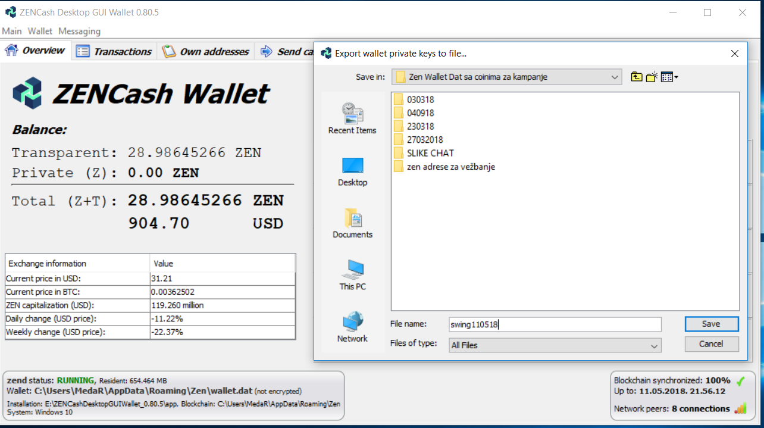Click the 'Value' column header

(x=223, y=263)
